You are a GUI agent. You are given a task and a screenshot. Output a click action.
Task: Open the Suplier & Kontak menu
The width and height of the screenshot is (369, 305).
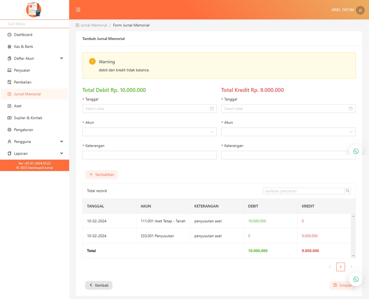[x=34, y=118]
